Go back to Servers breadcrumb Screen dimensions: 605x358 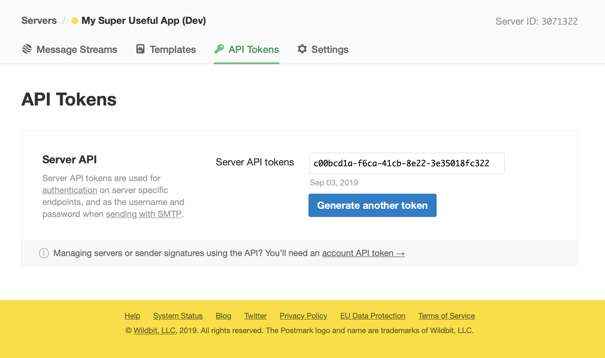coord(39,21)
